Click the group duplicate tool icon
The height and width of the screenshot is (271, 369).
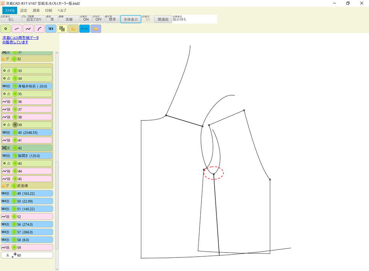click(x=61, y=29)
